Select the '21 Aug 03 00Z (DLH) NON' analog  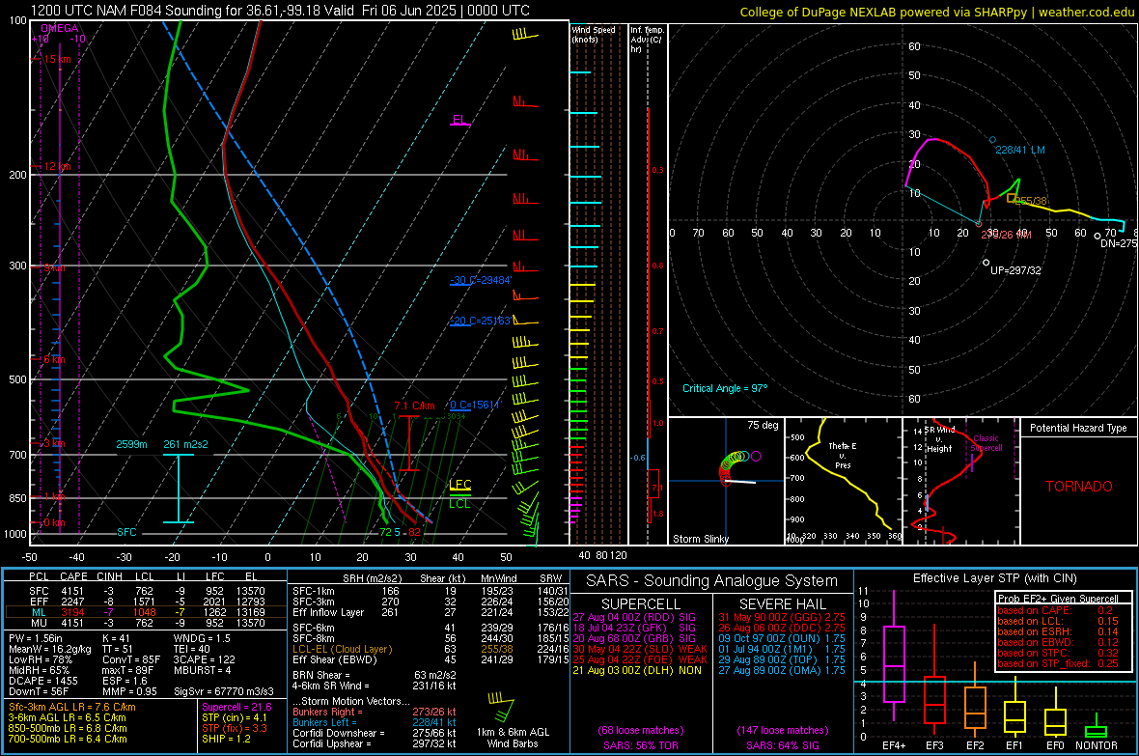pos(637,670)
